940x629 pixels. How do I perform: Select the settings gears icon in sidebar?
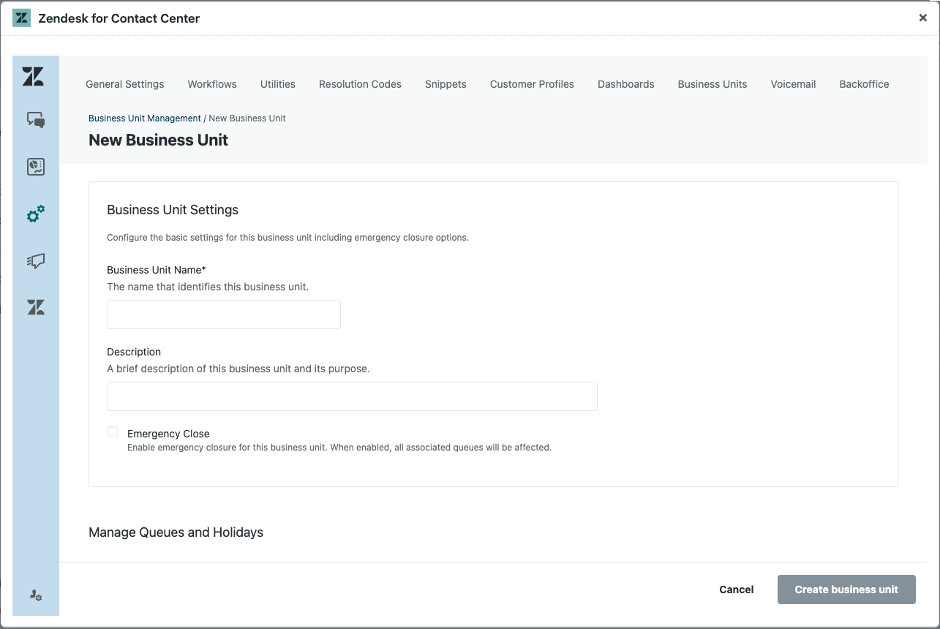coord(36,214)
